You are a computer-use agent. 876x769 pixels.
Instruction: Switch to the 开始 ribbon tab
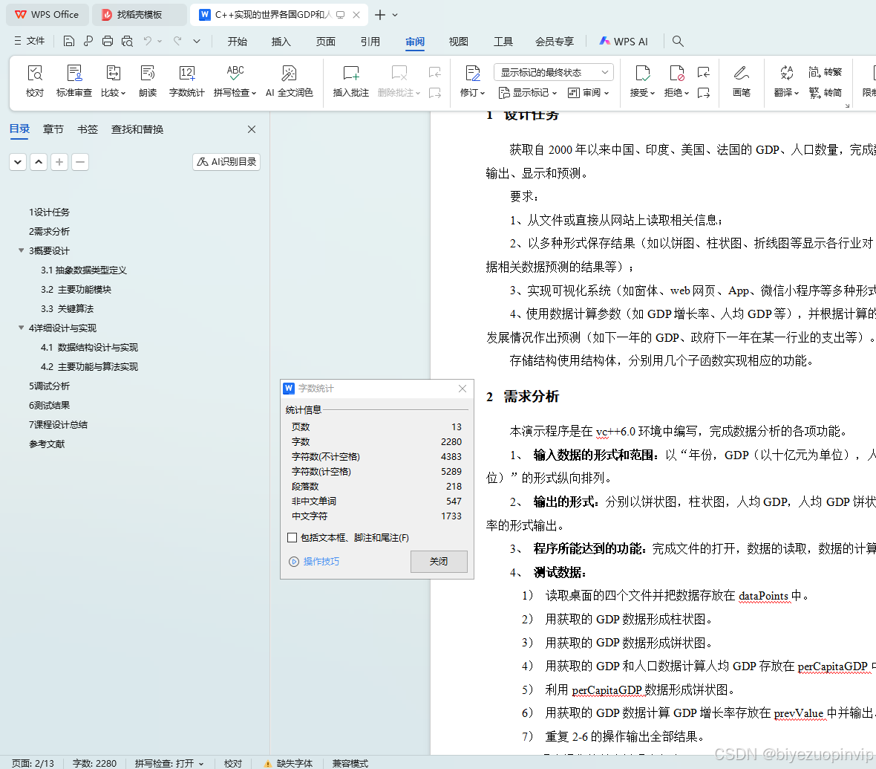coord(238,42)
